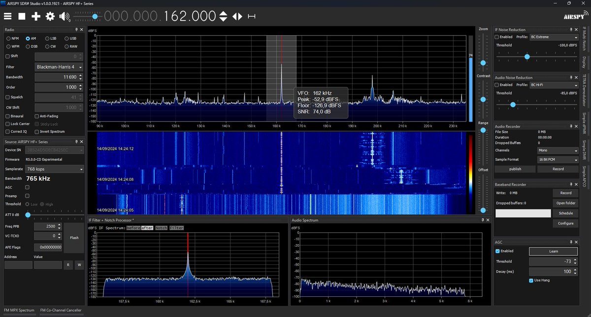Pin the Audio Recorder panel

pos(571,126)
